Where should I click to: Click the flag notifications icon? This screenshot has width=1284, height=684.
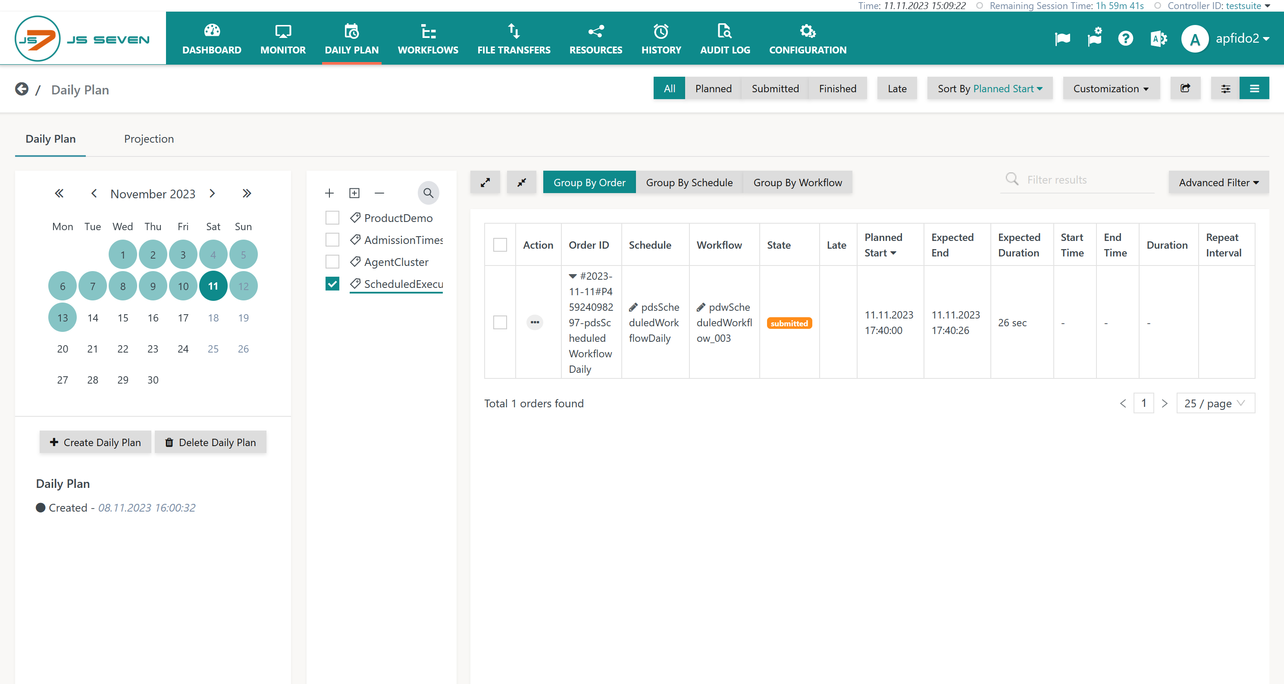tap(1062, 38)
